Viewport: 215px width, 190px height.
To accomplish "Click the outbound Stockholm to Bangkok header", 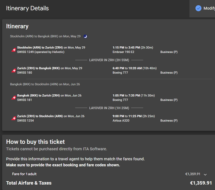I will [x=45, y=36].
